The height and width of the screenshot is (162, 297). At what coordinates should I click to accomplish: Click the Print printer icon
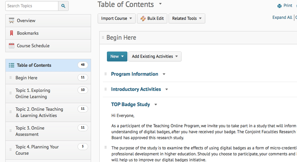click(x=279, y=6)
